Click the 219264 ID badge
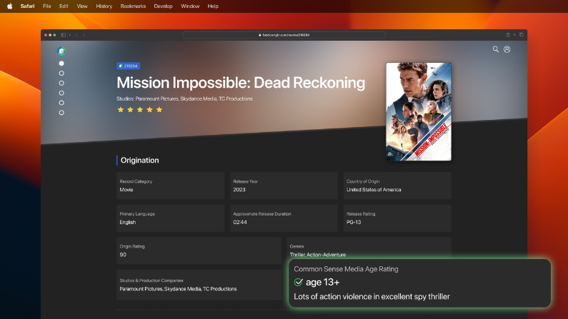The width and height of the screenshot is (568, 319). tap(128, 66)
